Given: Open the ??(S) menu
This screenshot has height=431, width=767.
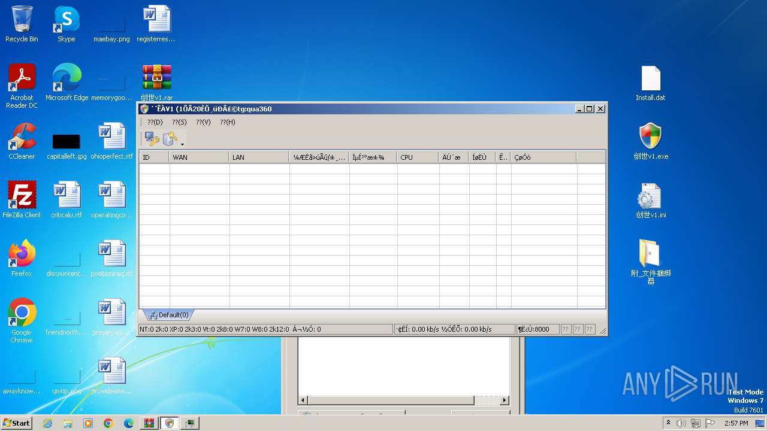Looking at the screenshot, I should [x=179, y=122].
